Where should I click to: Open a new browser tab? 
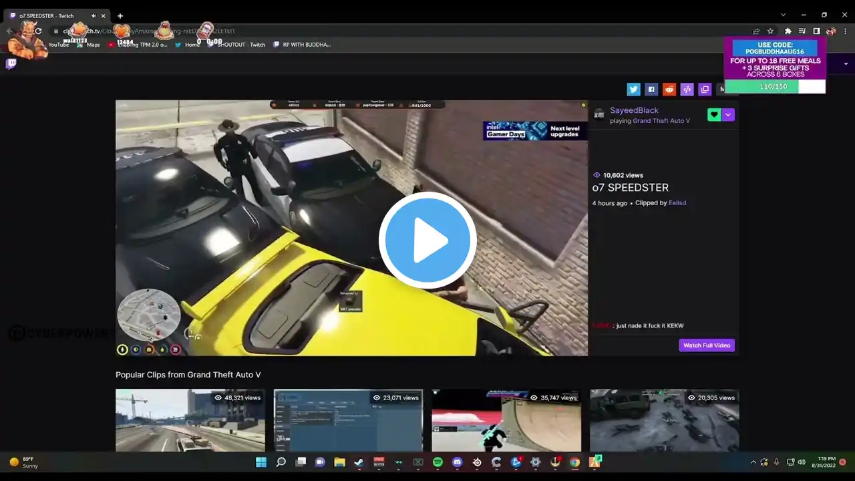click(x=120, y=15)
